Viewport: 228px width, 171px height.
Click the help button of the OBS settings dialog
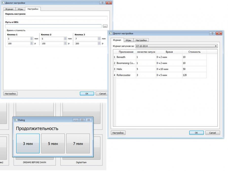(102, 3)
